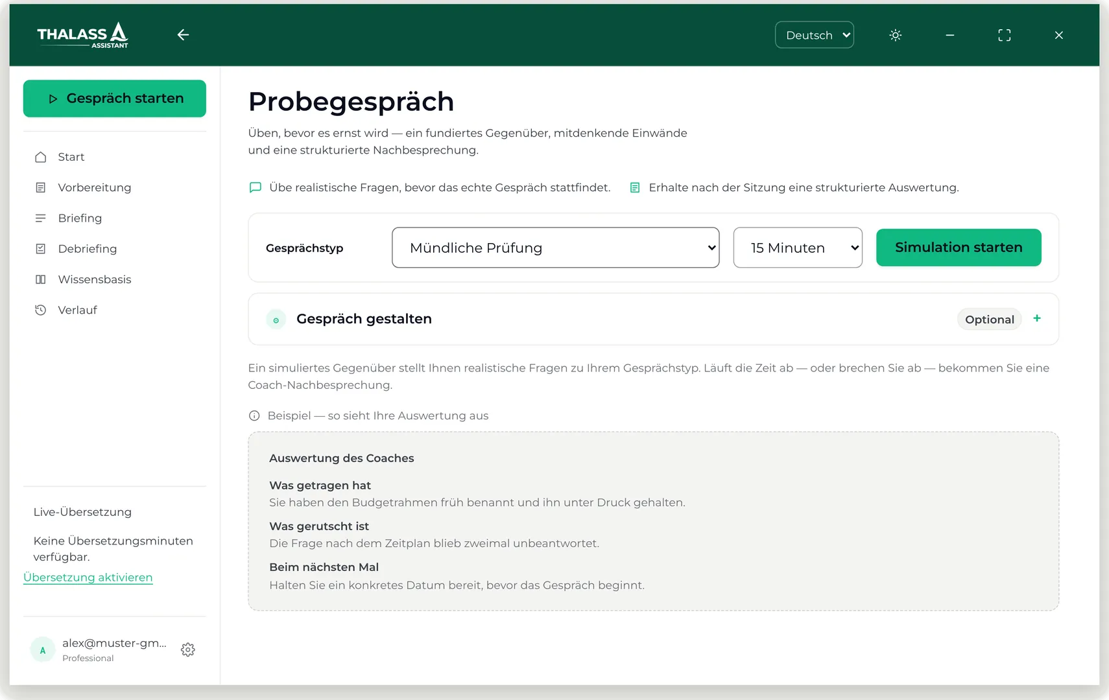Open account settings with the gear icon
1109x700 pixels.
click(188, 650)
